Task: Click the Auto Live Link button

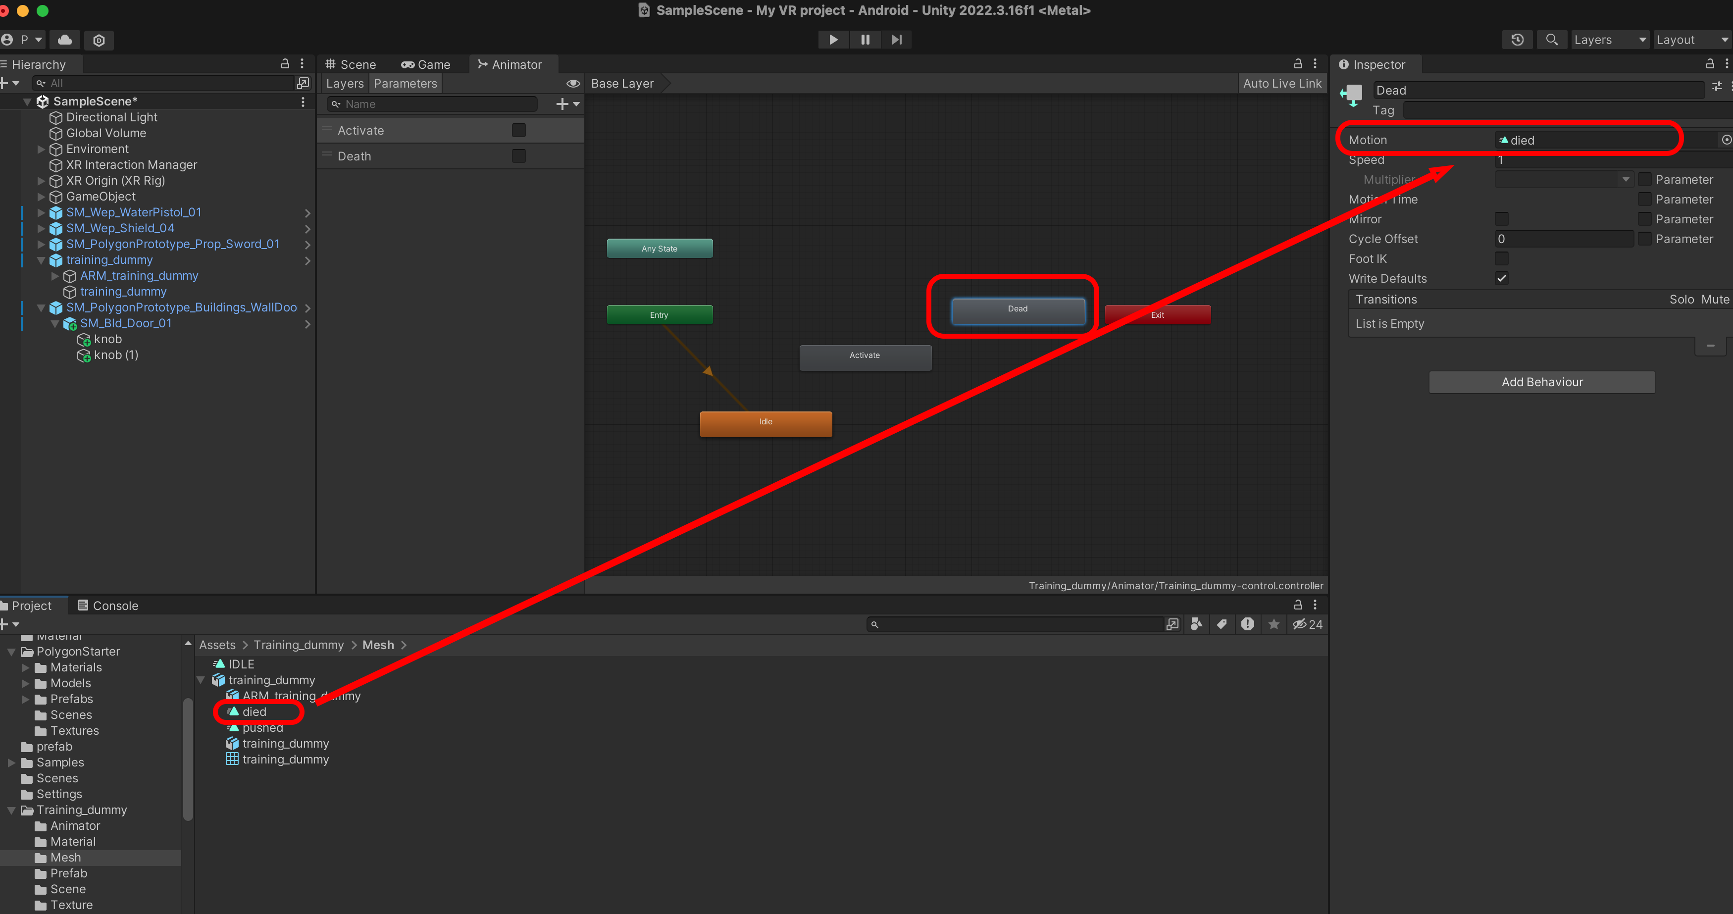Action: [1281, 83]
